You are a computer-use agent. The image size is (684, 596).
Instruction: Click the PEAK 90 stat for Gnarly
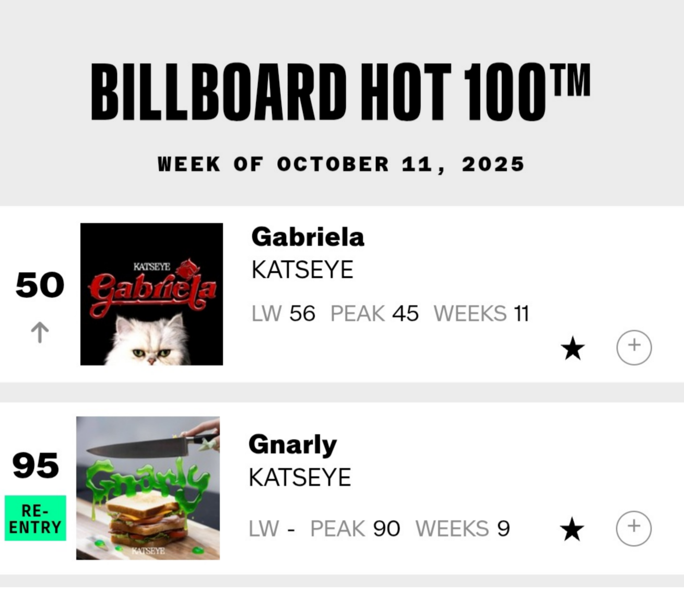(x=355, y=529)
